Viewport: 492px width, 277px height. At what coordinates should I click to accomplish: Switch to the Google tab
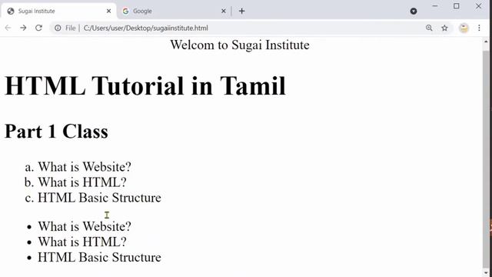174,11
